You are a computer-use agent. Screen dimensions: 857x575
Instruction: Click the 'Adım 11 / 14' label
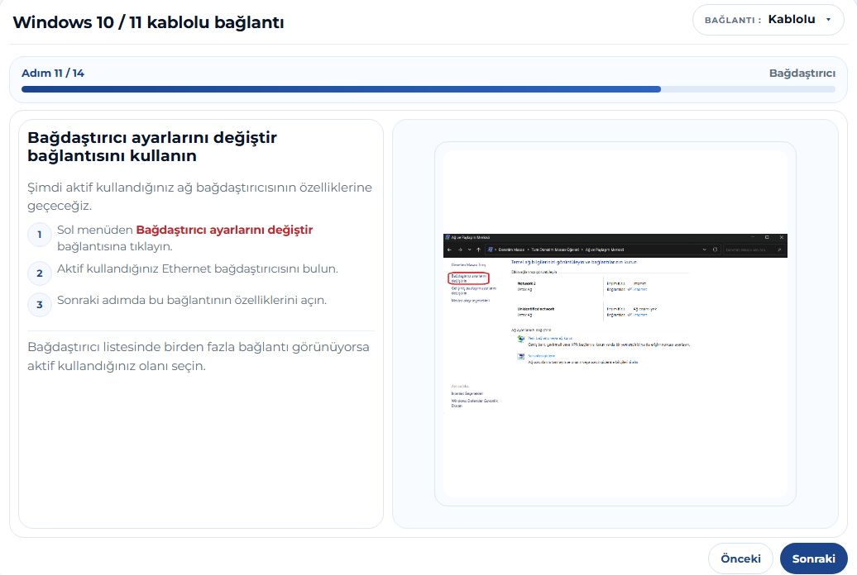tap(53, 74)
